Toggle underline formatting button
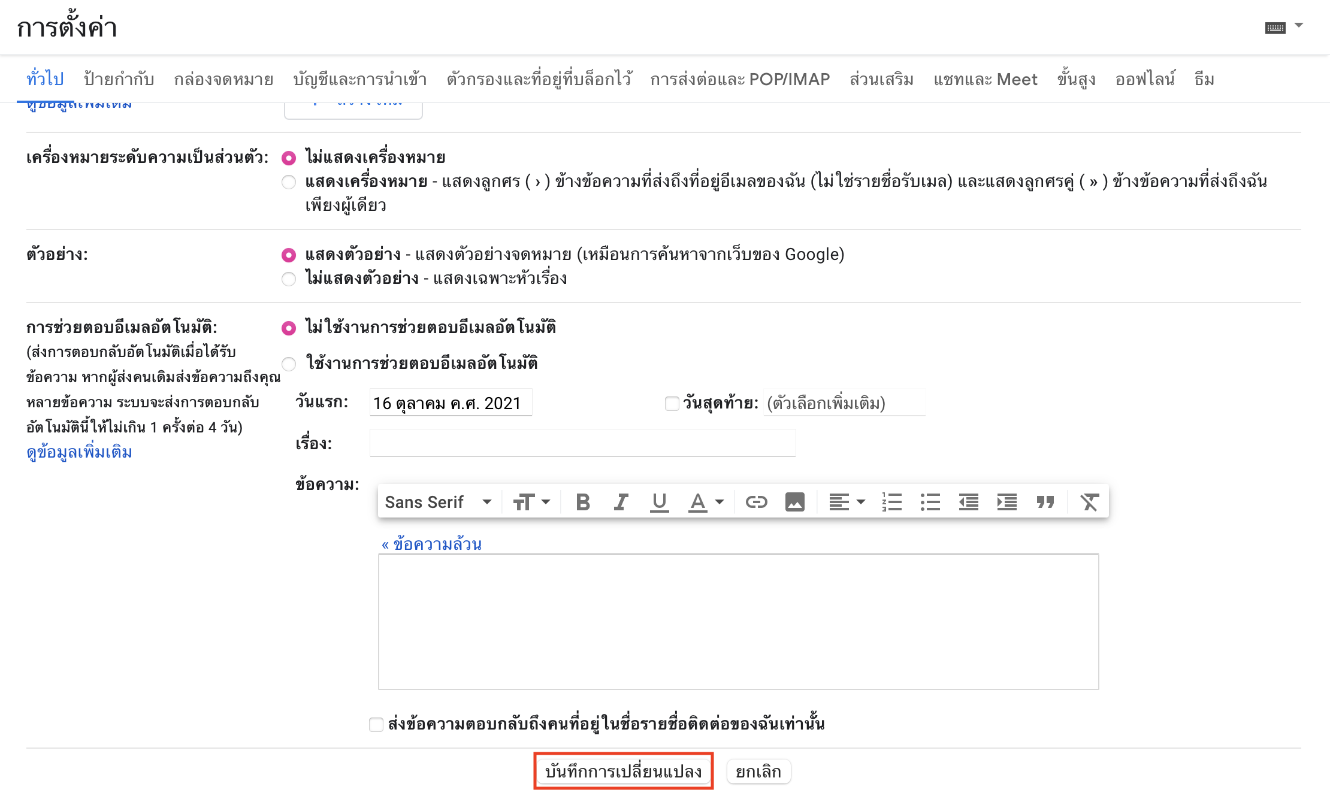Viewport: 1336px width, 805px height. click(x=659, y=502)
